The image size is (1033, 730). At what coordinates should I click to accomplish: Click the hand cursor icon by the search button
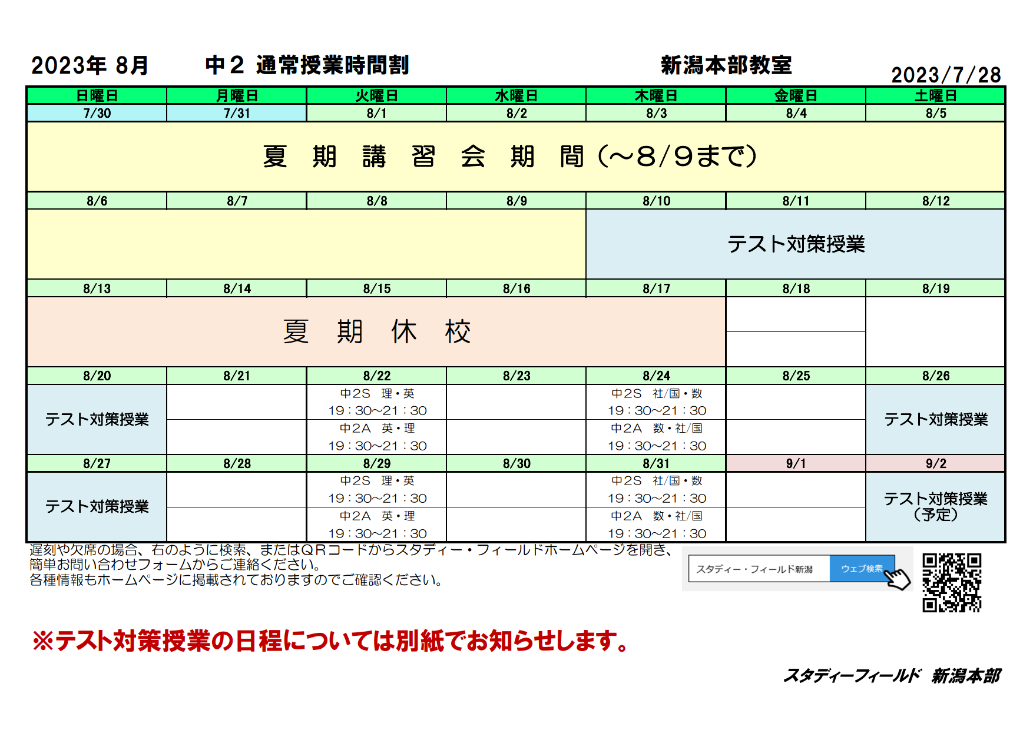click(x=898, y=578)
